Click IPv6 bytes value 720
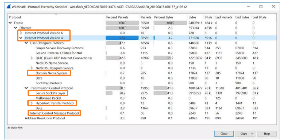Image resolution: width=282 pixels, height=140 pixels. (191, 33)
